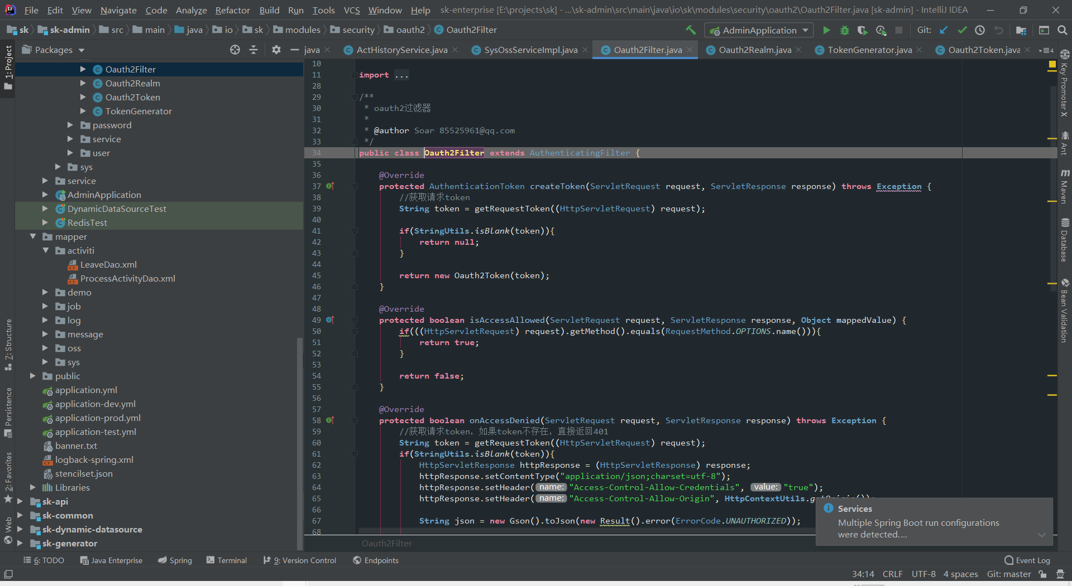The height and width of the screenshot is (586, 1072).
Task: Click oauth2 in the breadcrumb navigation
Action: click(410, 30)
